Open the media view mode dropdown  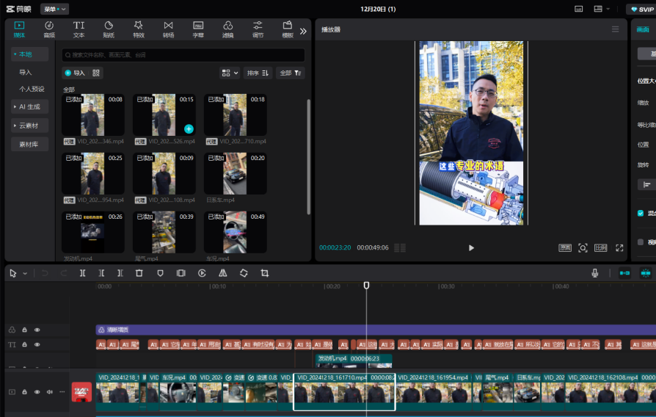click(230, 73)
